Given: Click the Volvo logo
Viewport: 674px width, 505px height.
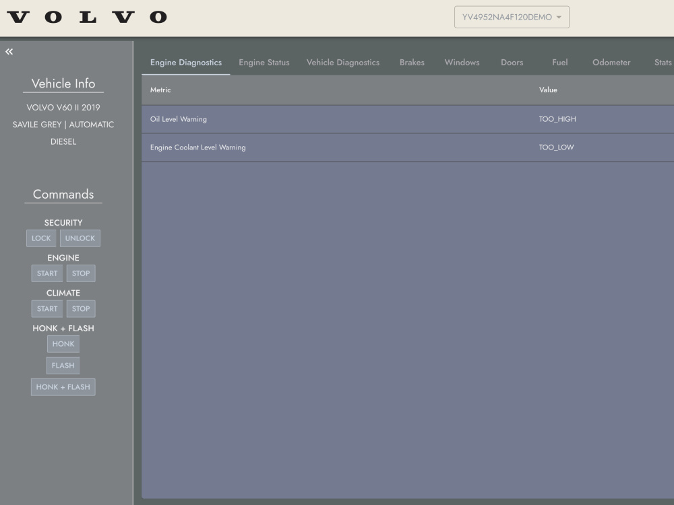Looking at the screenshot, I should click(87, 18).
